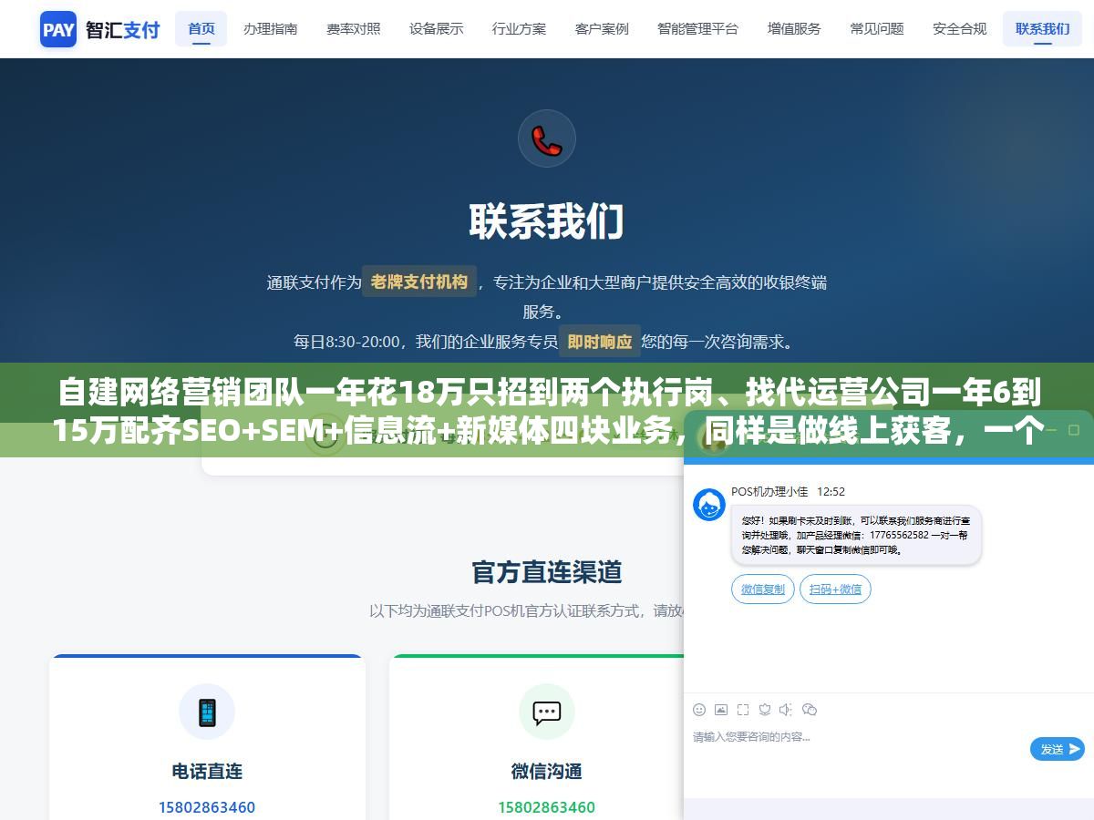Open the 安全合规 nav item

[960, 29]
